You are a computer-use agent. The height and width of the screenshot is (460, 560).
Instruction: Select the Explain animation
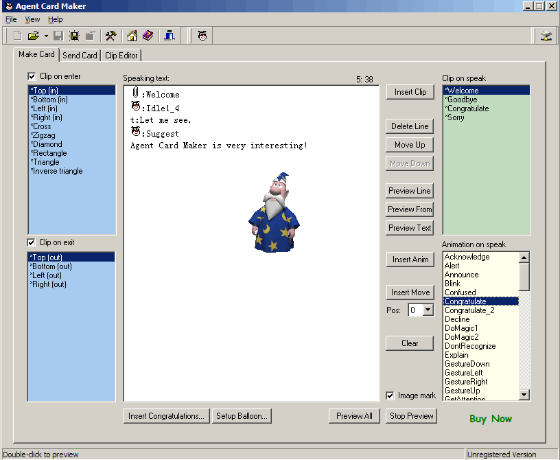click(481, 355)
